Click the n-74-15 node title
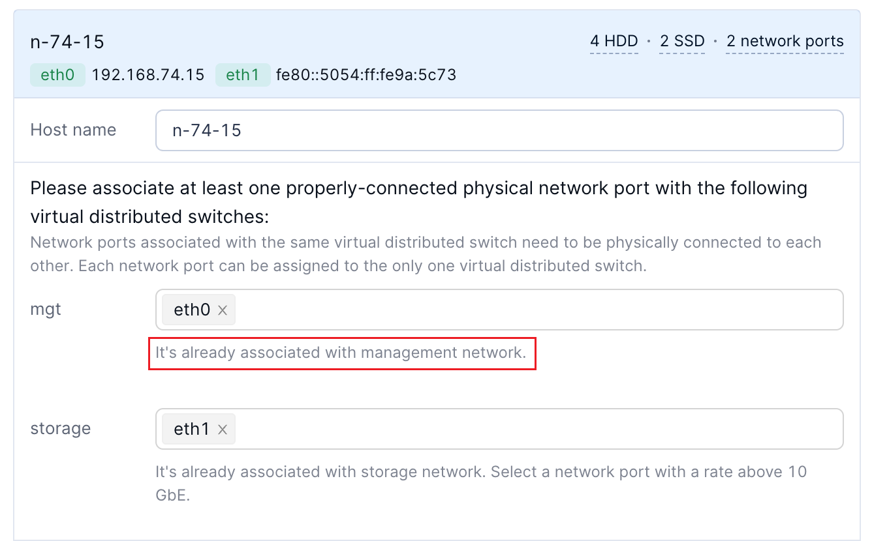The height and width of the screenshot is (541, 872). click(67, 42)
